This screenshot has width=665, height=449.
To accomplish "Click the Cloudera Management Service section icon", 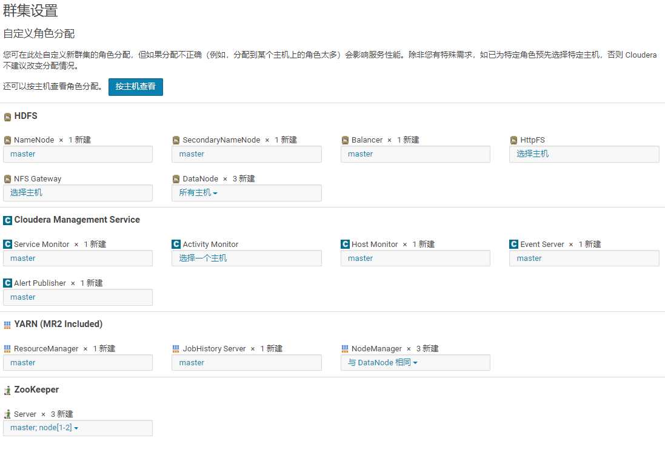I will coord(7,220).
